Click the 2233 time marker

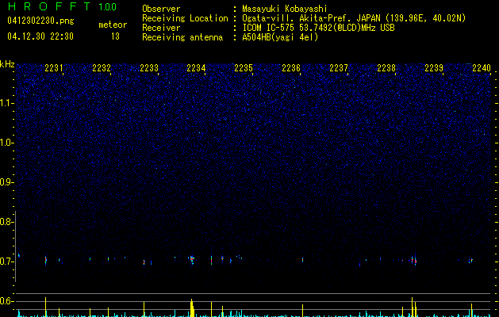click(149, 68)
